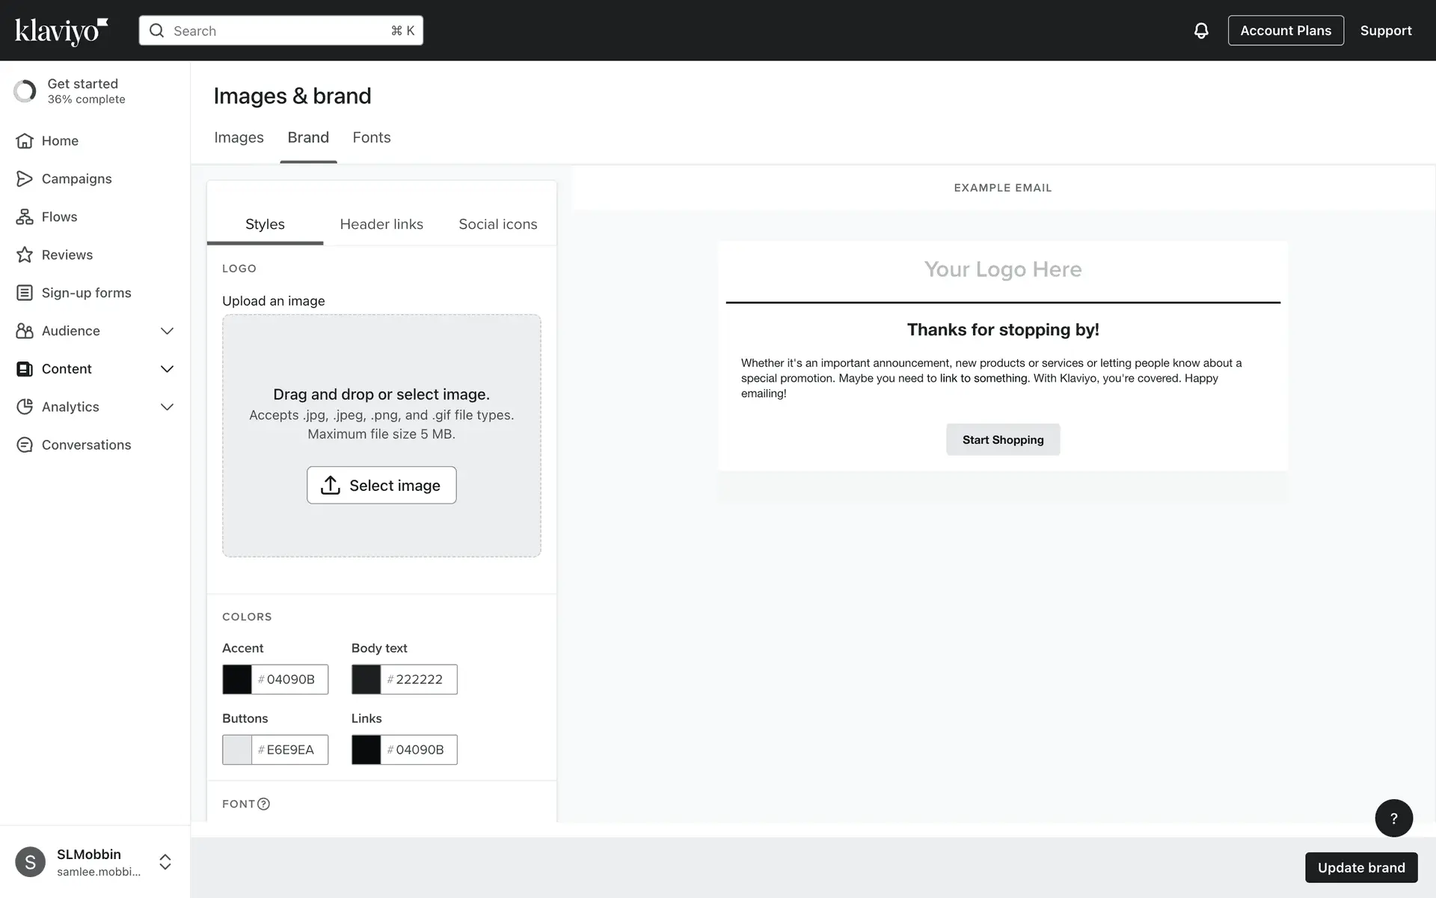
Task: Click the Update brand button
Action: (1360, 867)
